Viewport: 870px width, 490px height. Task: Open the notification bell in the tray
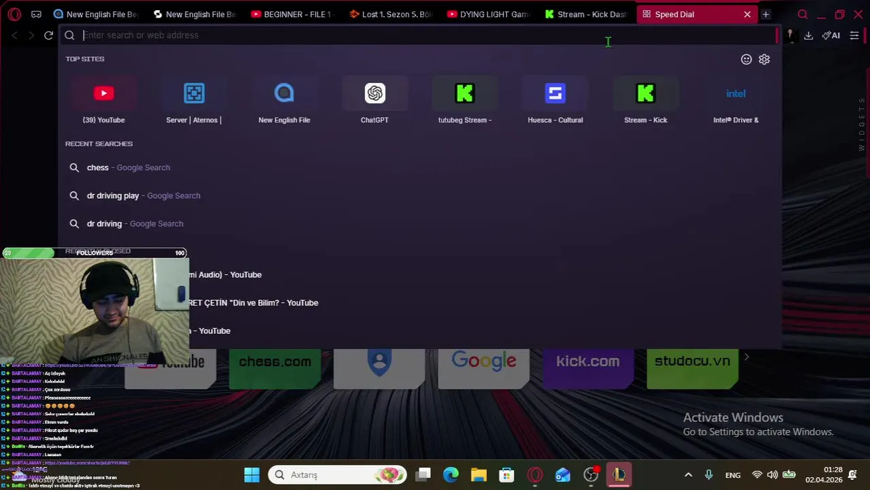coord(852,475)
